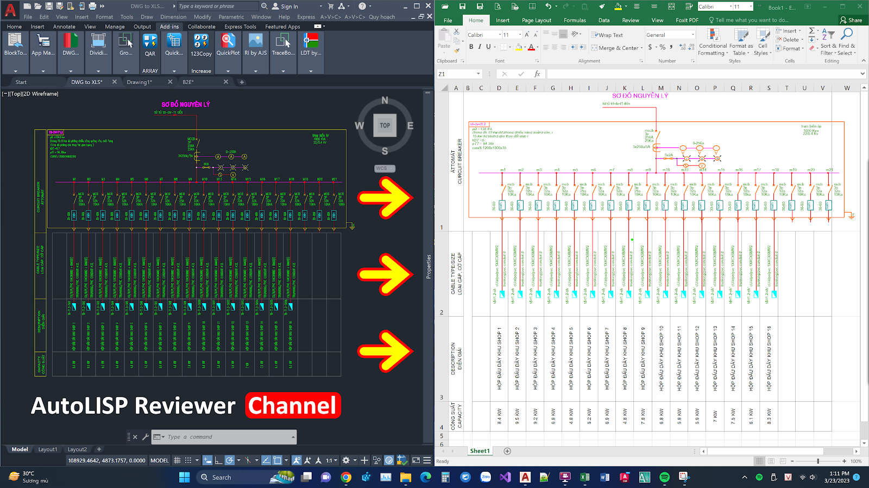Click Excel's Undo arrow icon
The height and width of the screenshot is (488, 869).
[x=548, y=7]
